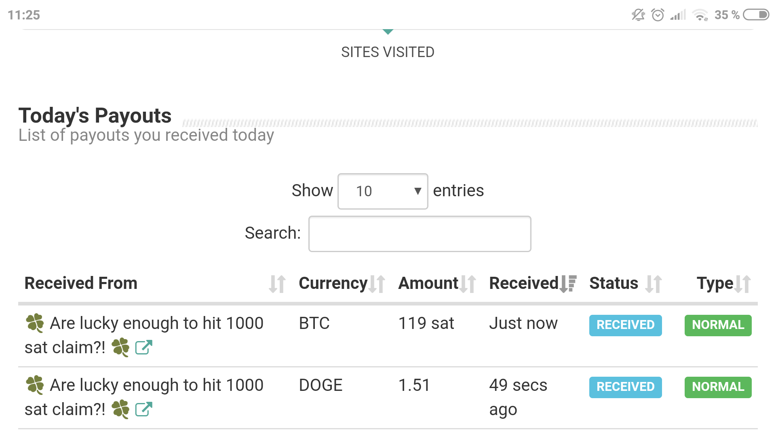Sort payouts by Amount column arrows
776x437 pixels.
[468, 284]
